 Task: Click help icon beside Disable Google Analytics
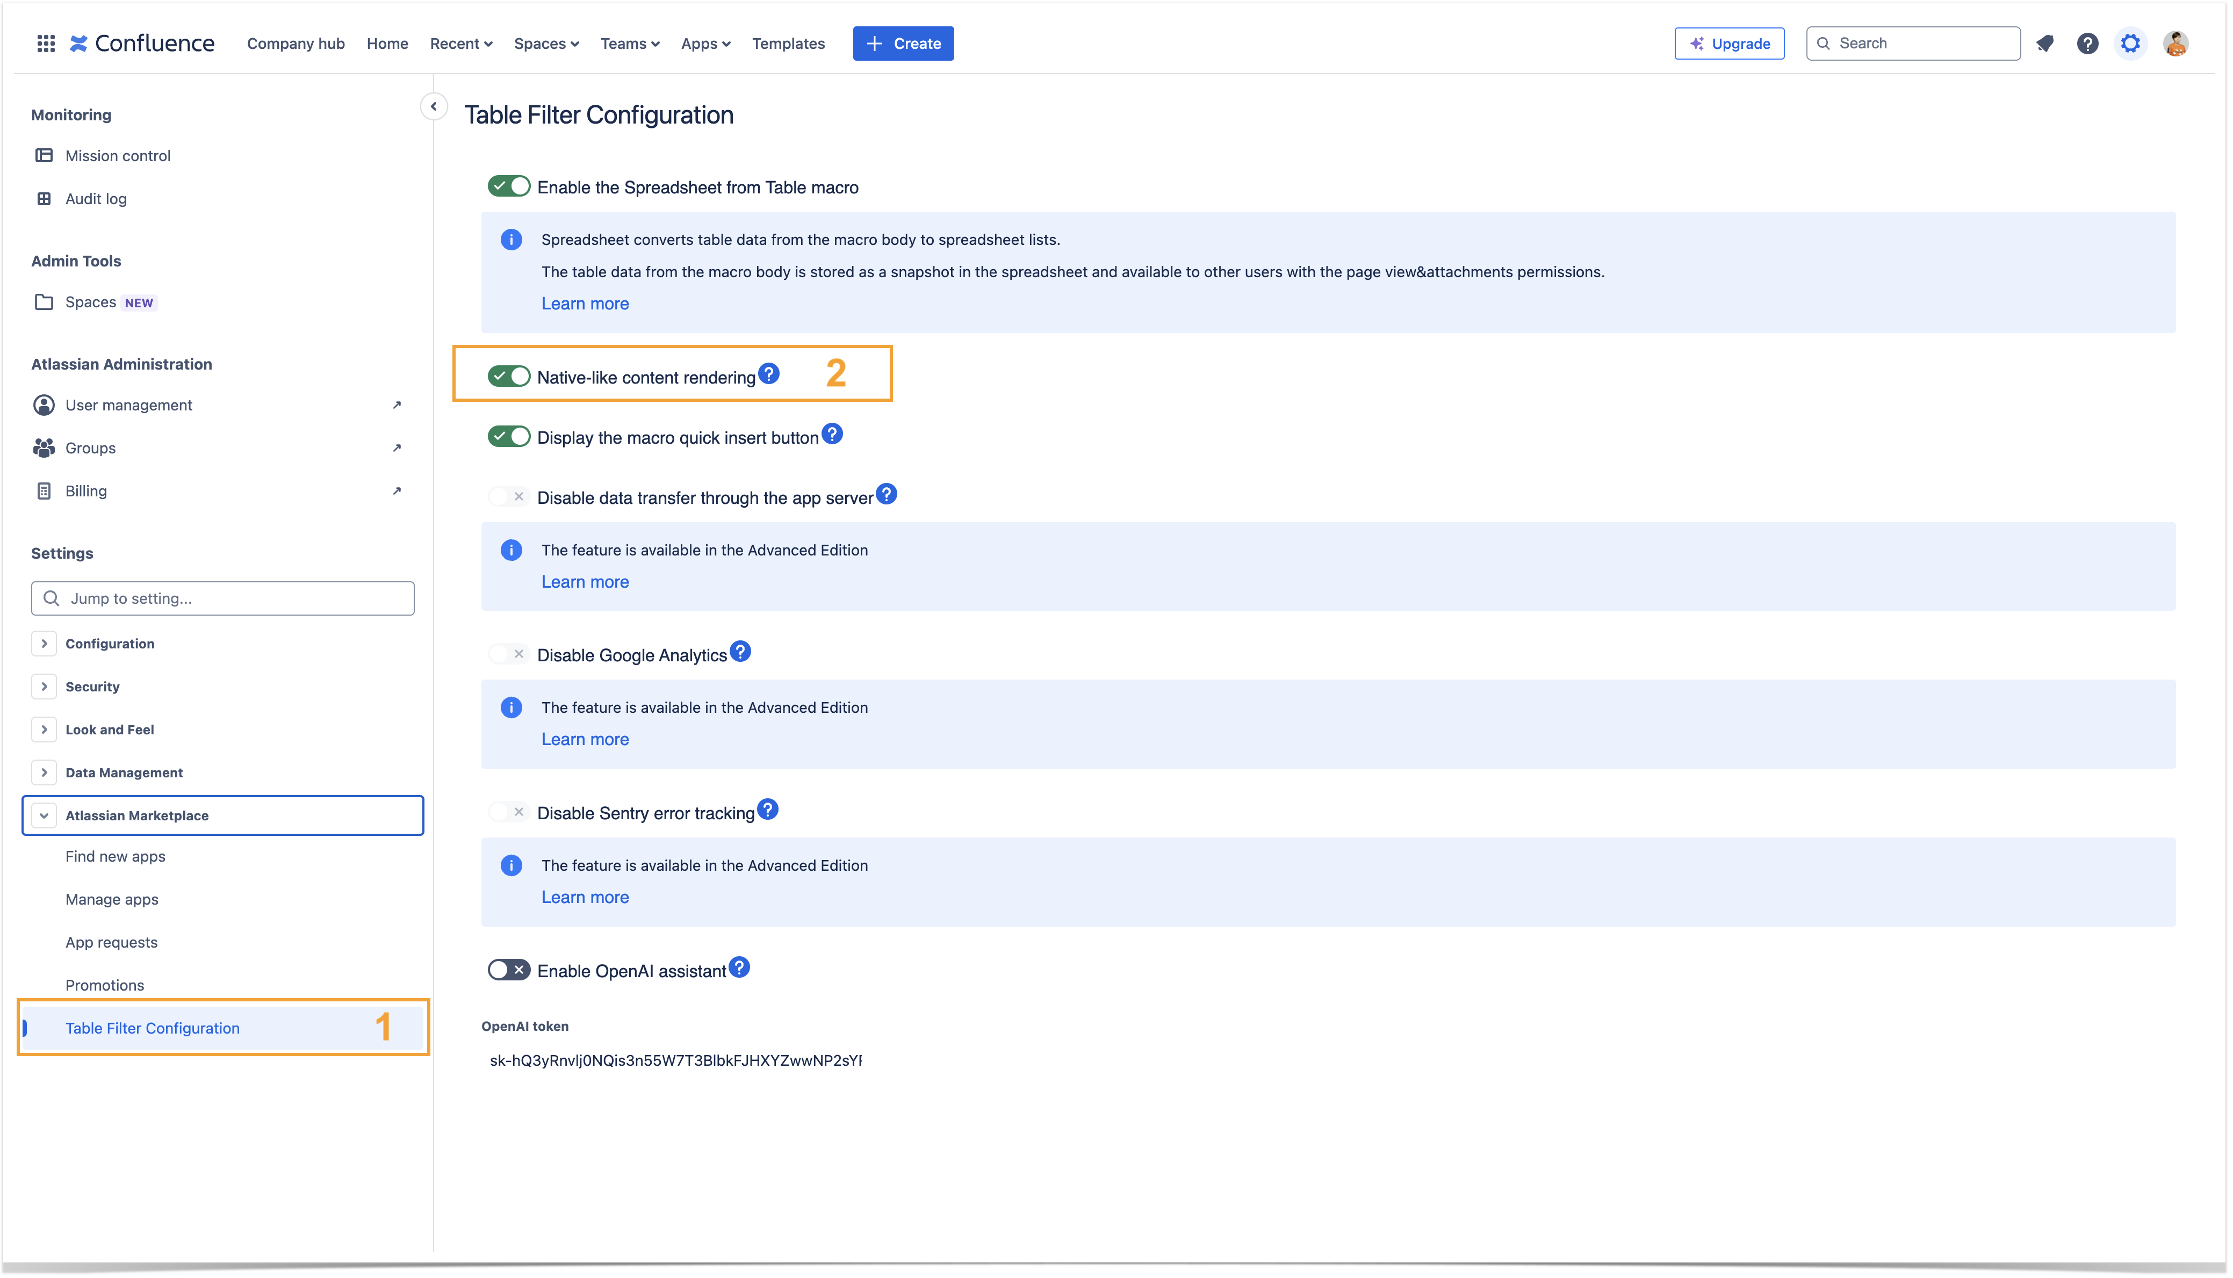pos(740,651)
